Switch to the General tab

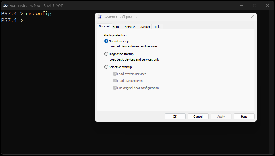pyautogui.click(x=104, y=26)
